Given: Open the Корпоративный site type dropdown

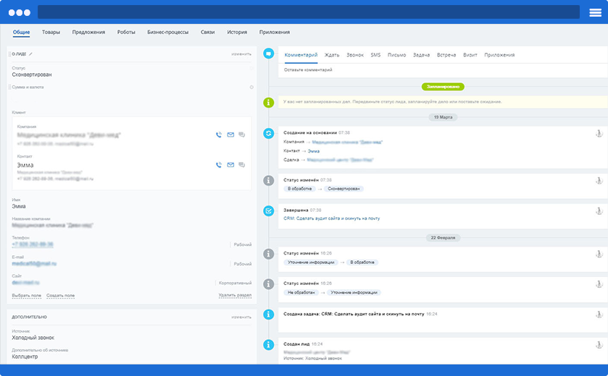Looking at the screenshot, I should click(235, 283).
